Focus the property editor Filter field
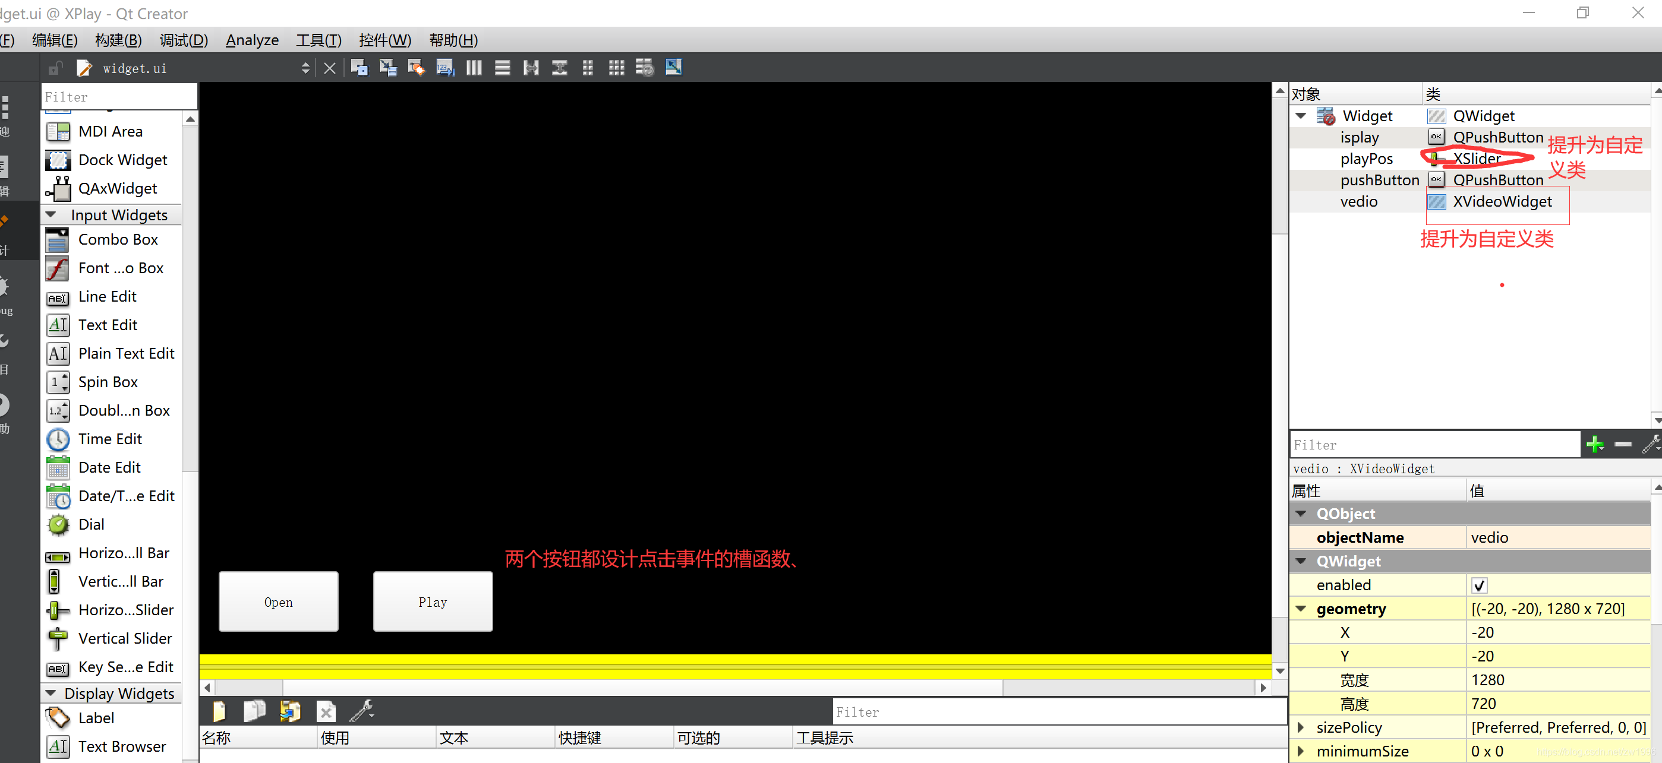This screenshot has height=763, width=1662. (1435, 444)
